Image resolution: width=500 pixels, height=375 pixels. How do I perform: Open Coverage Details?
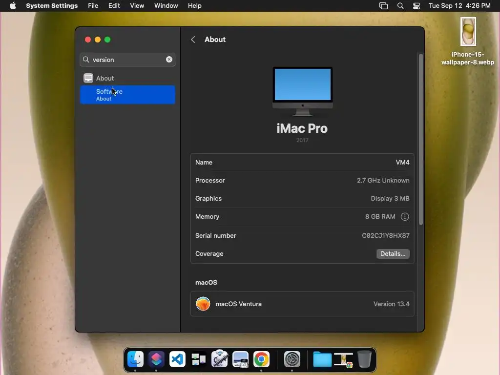pos(393,253)
